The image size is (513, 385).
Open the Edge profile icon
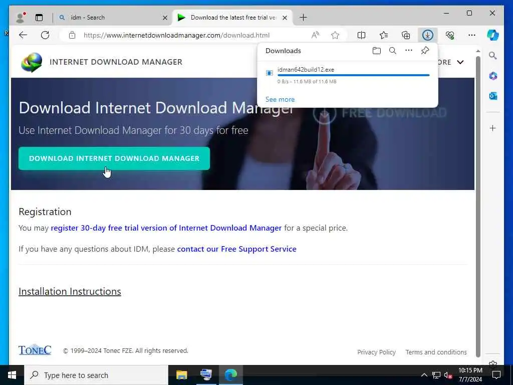coord(20,18)
